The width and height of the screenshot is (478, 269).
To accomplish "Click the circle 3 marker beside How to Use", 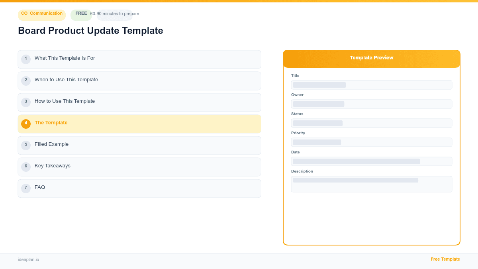I will point(26,102).
